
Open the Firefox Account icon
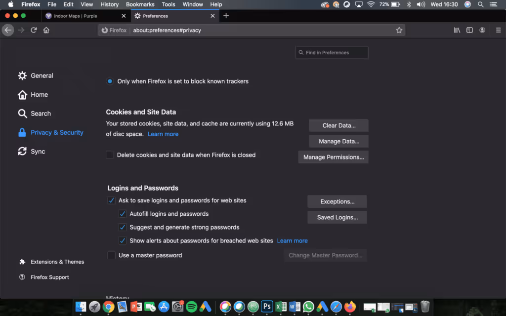(x=482, y=30)
